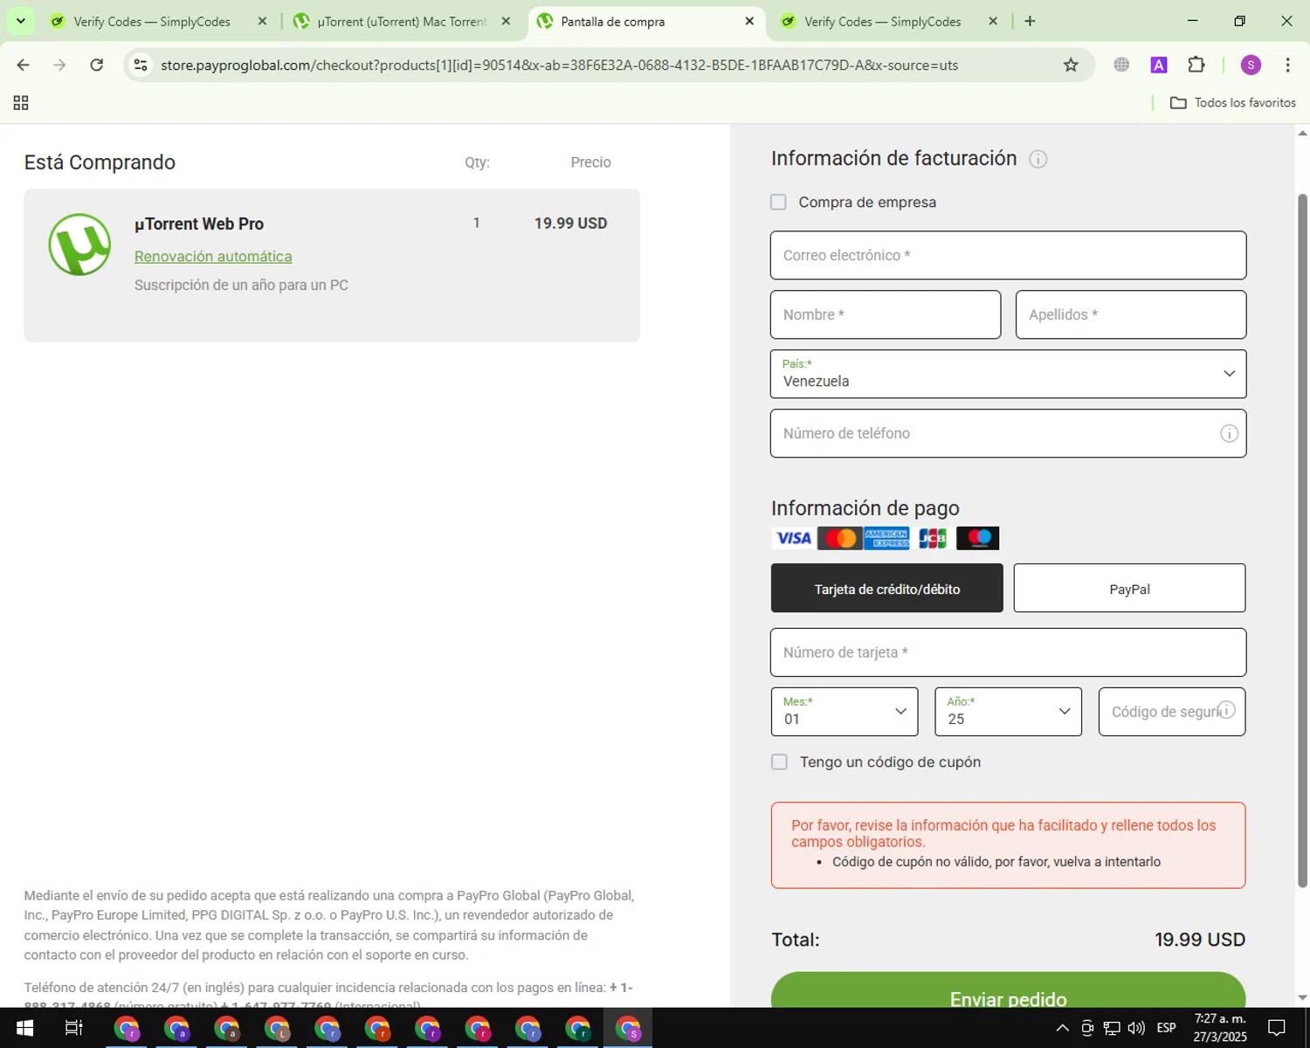Open the Chrome three-dot menu
The image size is (1310, 1048).
1287,65
